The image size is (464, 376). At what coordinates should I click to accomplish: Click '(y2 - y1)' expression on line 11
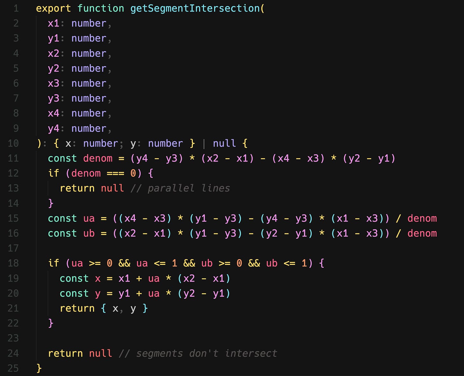369,158
